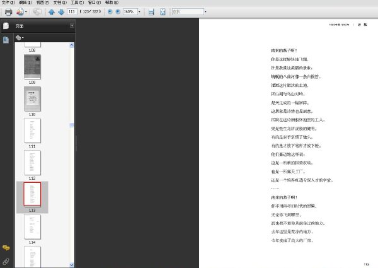Image resolution: width=378 pixels, height=268 pixels.
Task: Open the 文档 (Document) menu
Action: (x=60, y=3)
